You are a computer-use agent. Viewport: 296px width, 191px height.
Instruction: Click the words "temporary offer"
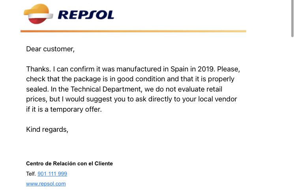(76, 109)
